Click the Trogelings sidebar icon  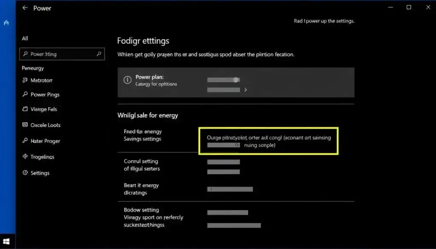pos(24,157)
